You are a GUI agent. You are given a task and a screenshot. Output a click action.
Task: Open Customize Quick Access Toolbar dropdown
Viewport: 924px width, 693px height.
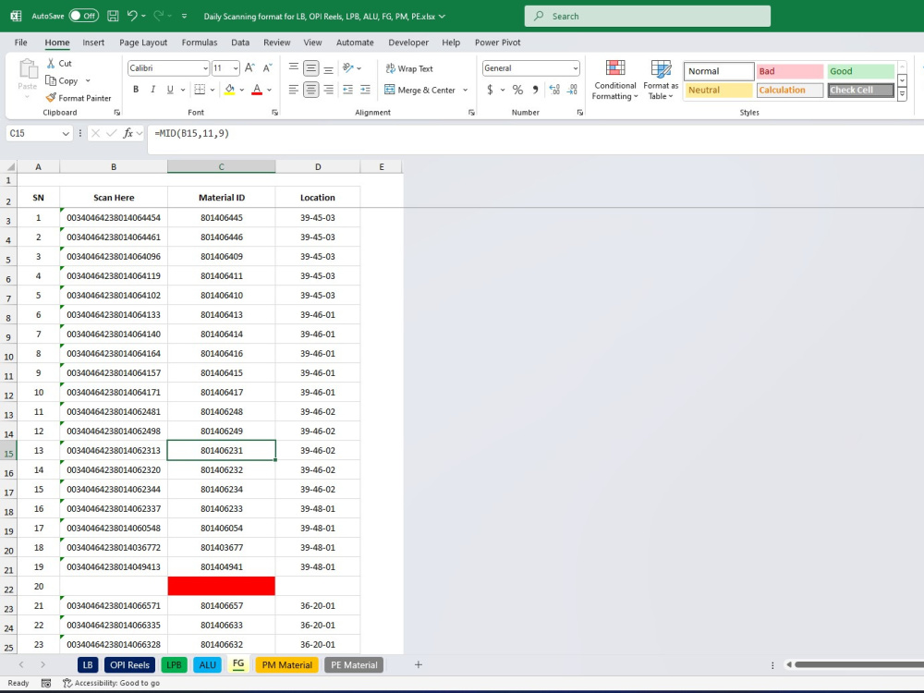185,17
